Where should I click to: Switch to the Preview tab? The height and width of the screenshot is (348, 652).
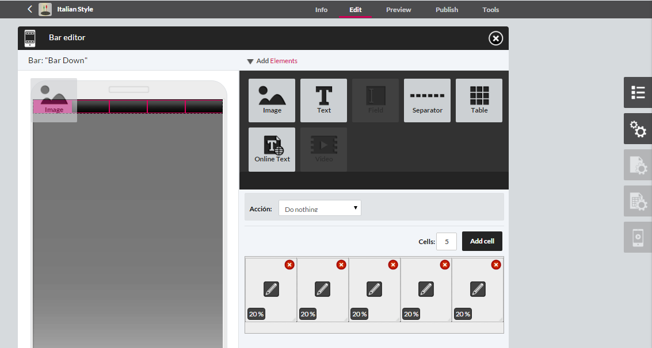(x=398, y=10)
